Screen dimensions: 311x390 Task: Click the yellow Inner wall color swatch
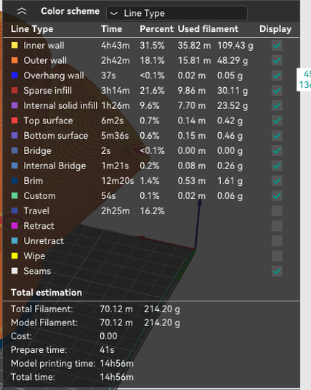pos(15,45)
